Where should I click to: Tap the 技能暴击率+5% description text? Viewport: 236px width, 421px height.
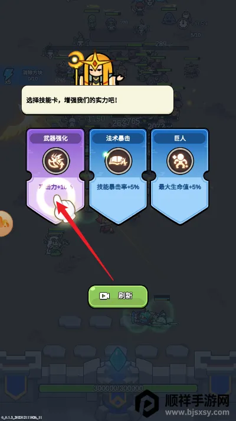point(118,187)
